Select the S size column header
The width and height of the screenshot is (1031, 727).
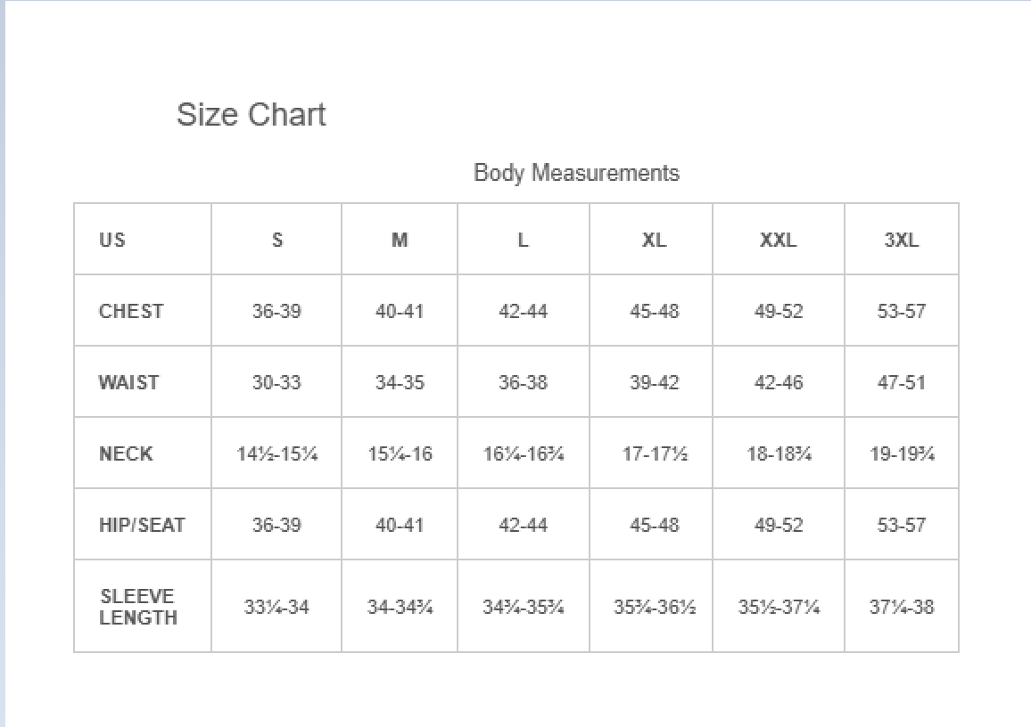[276, 240]
